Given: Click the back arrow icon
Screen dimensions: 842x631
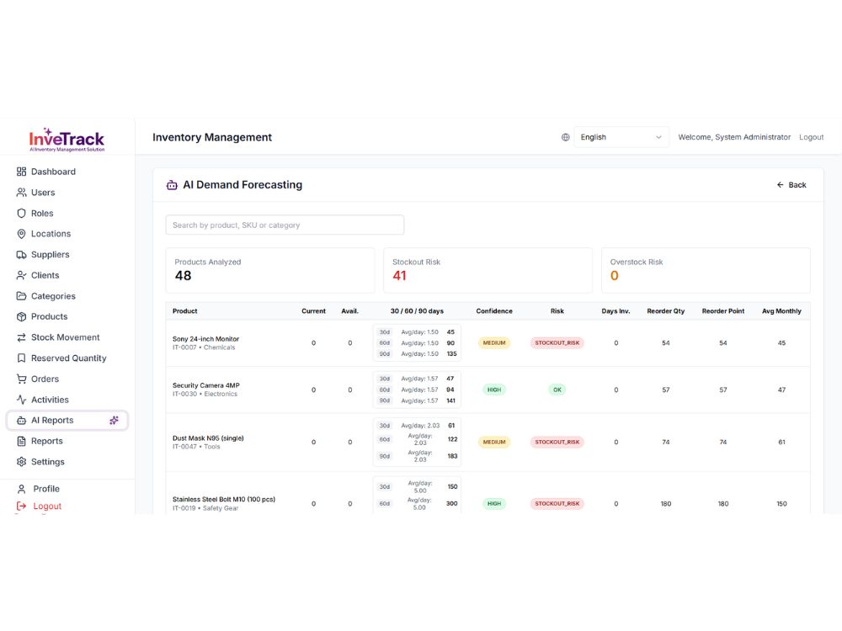Looking at the screenshot, I should (x=781, y=184).
